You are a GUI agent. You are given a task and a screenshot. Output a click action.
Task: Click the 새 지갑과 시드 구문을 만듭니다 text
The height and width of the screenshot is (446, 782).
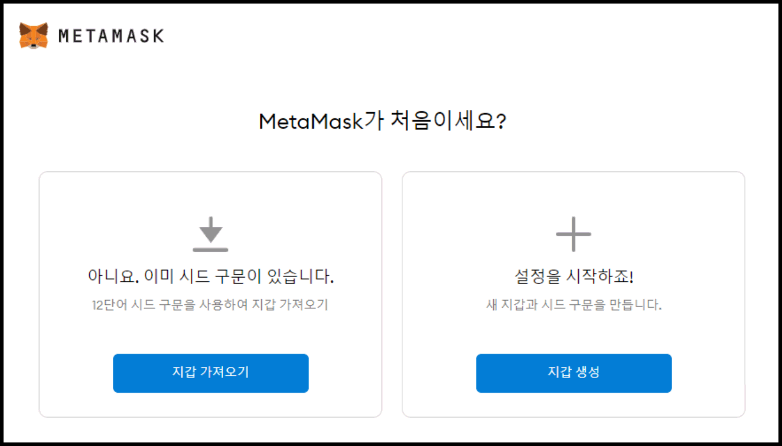click(574, 302)
